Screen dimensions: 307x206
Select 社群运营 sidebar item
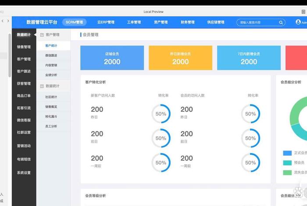point(24,132)
